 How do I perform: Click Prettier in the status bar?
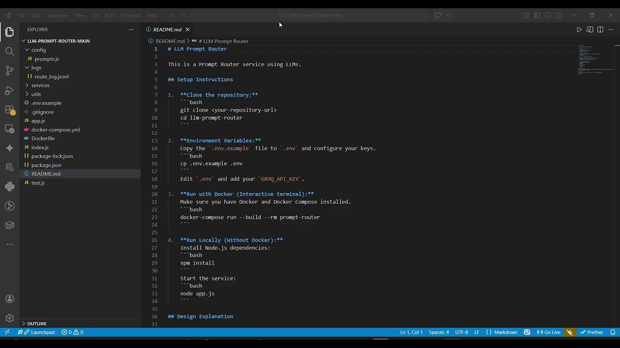pyautogui.click(x=591, y=332)
